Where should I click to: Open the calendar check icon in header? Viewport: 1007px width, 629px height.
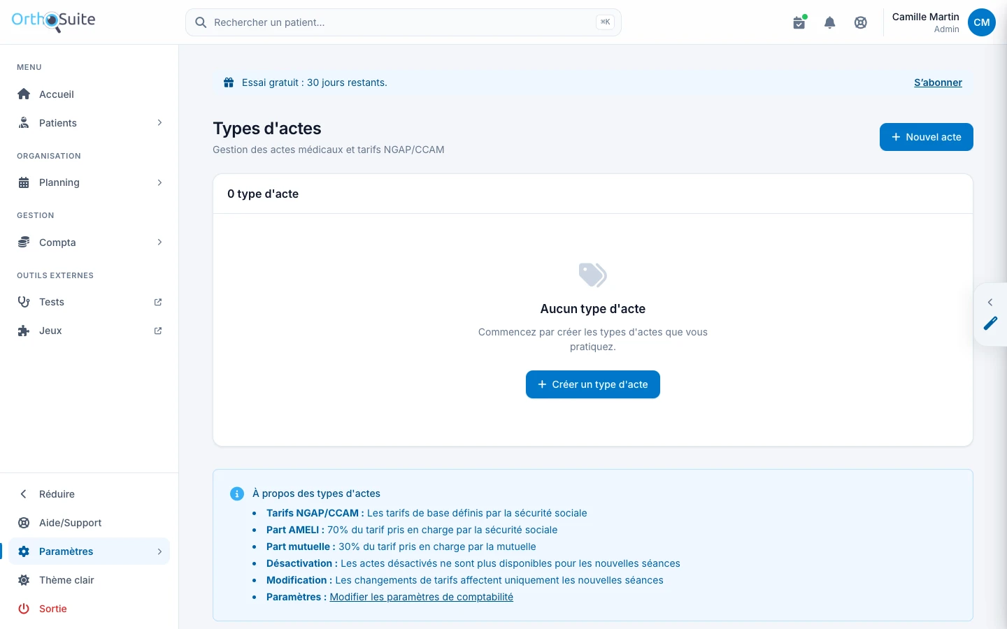pos(799,22)
